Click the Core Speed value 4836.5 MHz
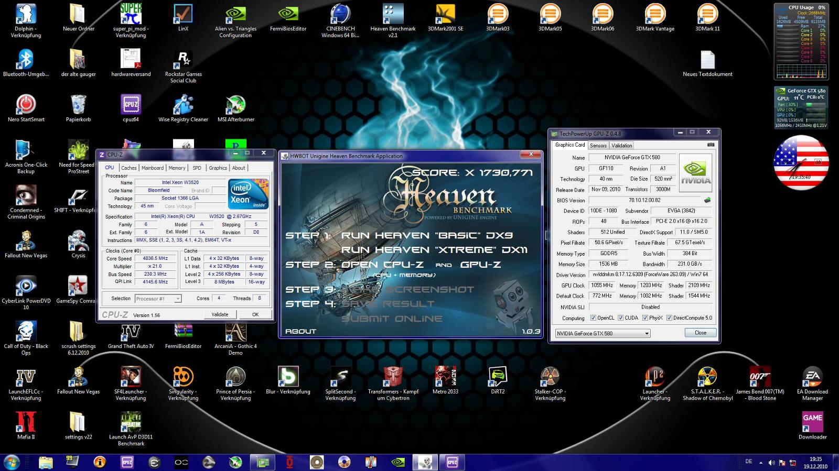839x471 pixels. tap(155, 258)
